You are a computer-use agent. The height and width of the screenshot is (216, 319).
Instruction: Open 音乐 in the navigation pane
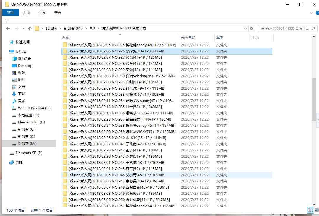(21, 101)
